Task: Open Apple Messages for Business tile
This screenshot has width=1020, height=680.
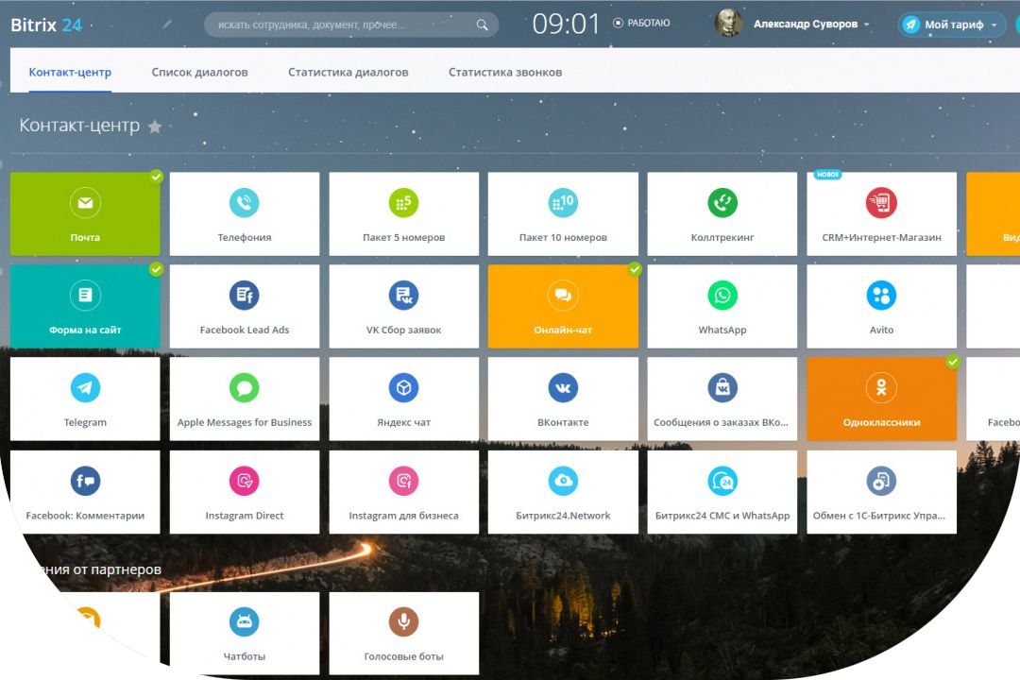Action: [245, 399]
